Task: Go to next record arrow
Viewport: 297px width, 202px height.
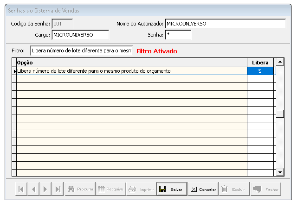Action: click(x=45, y=189)
